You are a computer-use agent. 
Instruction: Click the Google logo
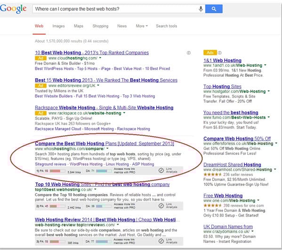13,9
